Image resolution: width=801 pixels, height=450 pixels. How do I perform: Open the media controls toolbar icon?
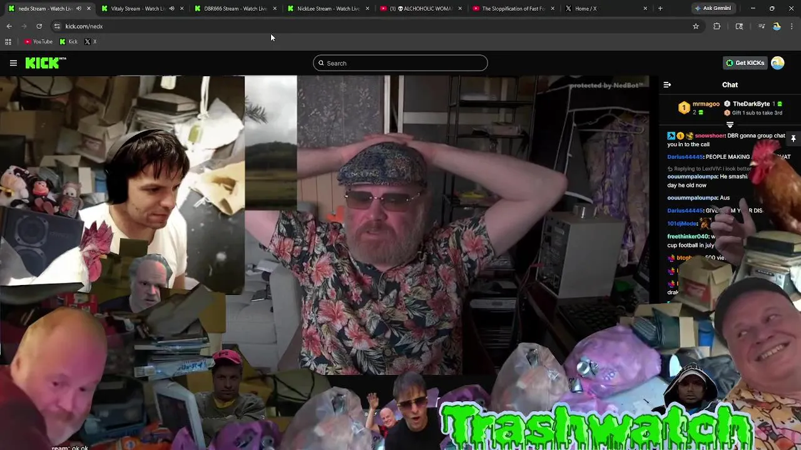pos(761,26)
